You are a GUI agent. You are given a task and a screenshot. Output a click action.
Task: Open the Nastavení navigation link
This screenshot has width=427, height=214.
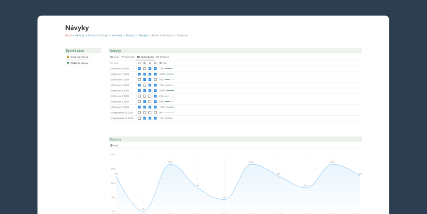[x=182, y=35]
